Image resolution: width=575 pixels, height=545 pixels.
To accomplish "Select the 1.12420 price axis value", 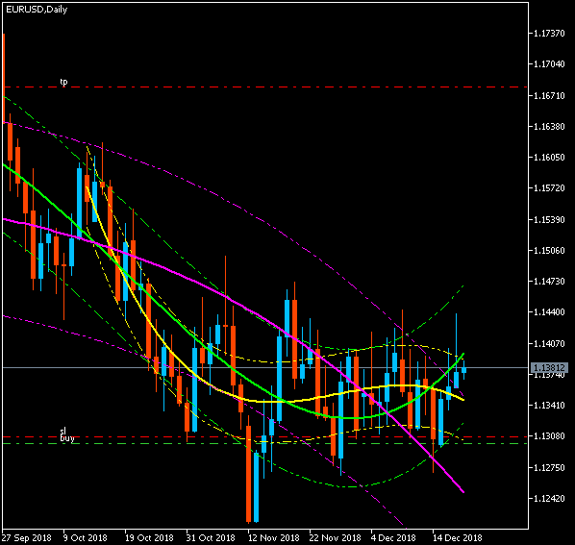I will [549, 499].
